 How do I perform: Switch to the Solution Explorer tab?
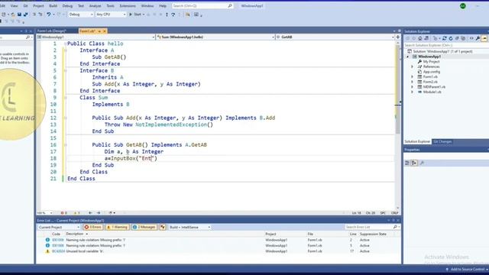pos(417,141)
